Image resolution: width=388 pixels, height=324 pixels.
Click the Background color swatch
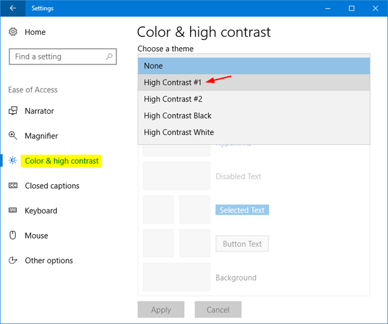click(177, 277)
